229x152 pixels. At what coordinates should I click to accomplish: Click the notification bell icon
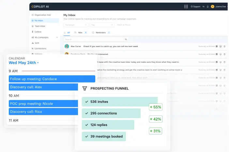coord(207,6)
